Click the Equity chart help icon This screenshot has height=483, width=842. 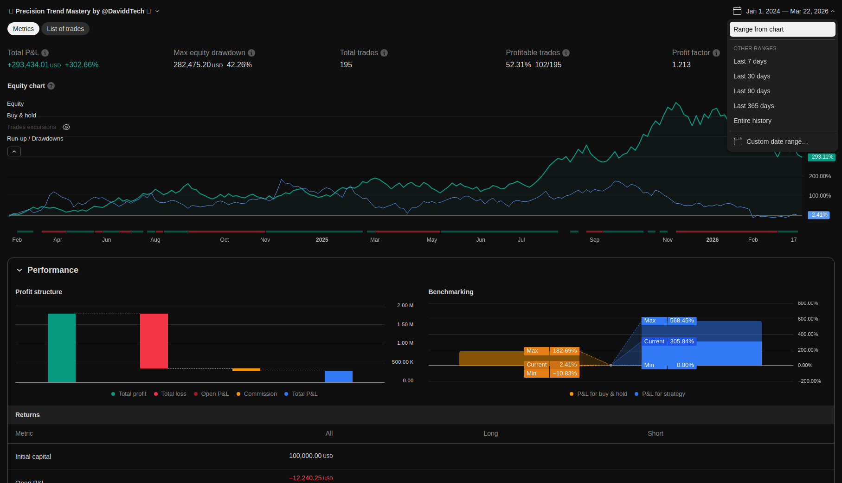pyautogui.click(x=51, y=86)
